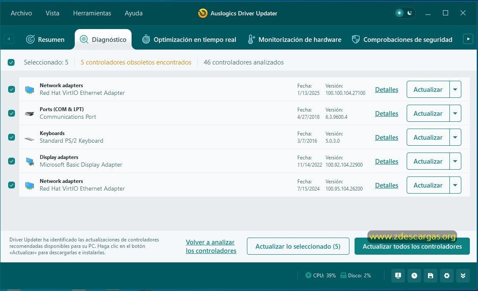The image size is (478, 291).
Task: Click the Microsoft Basic Display Adapter icon
Action: coord(29,162)
